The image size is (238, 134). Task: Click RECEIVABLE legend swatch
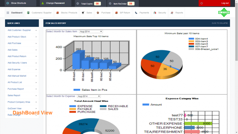pos(103,106)
